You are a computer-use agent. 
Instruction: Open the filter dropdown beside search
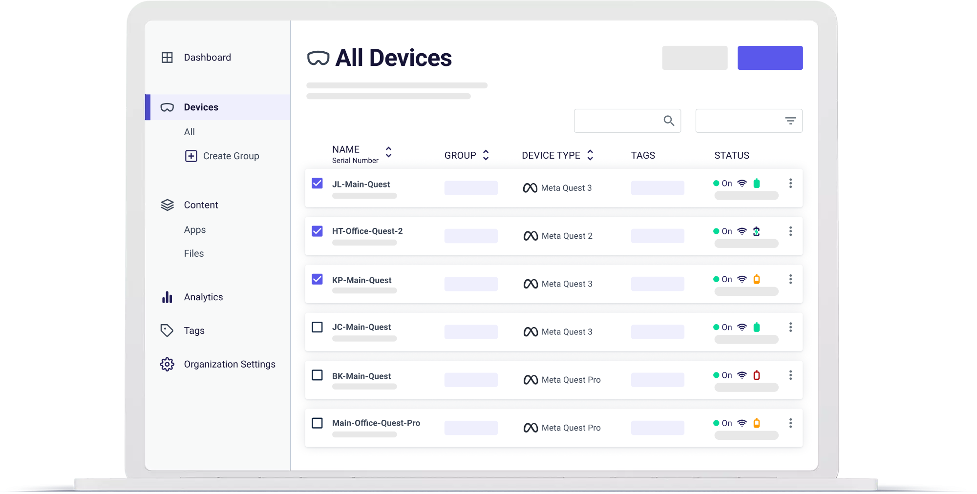pos(791,121)
